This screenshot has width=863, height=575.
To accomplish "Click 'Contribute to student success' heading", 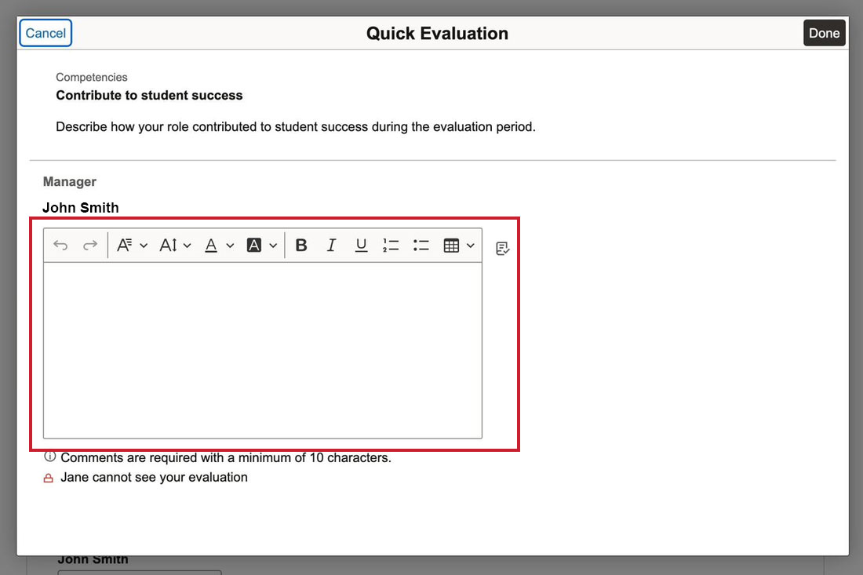I will pyautogui.click(x=149, y=95).
